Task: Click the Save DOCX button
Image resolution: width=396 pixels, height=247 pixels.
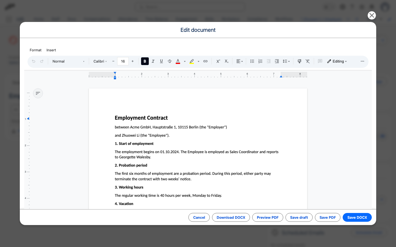Action: point(357,217)
